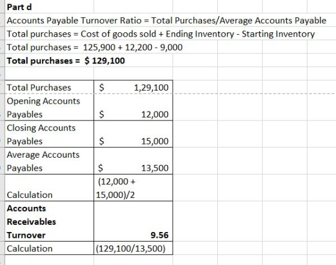Viewport: 336px width, 265px height.
Task: Click the 'Opening Accounts Payables' label cell
Action: (x=49, y=107)
